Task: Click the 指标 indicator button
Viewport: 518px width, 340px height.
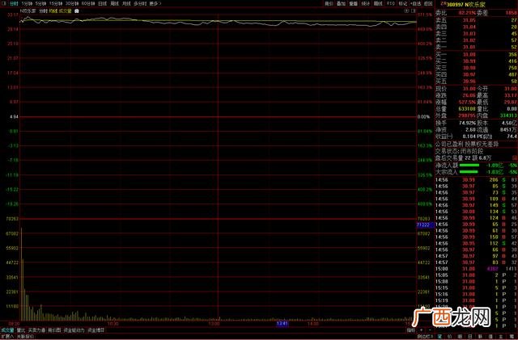Action: coord(410,330)
